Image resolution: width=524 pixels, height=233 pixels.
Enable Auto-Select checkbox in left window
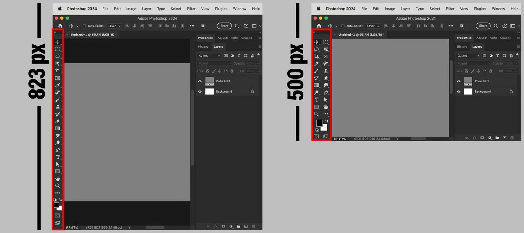84,26
